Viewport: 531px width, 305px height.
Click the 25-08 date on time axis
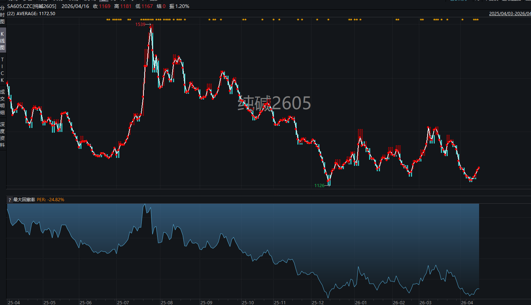click(x=167, y=302)
